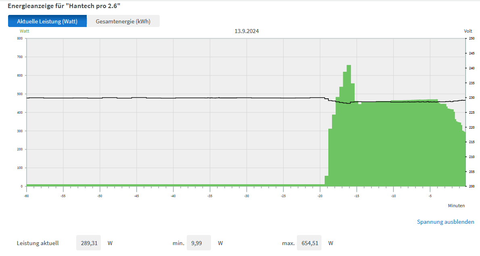Click the Minuten axis caption

coord(456,206)
